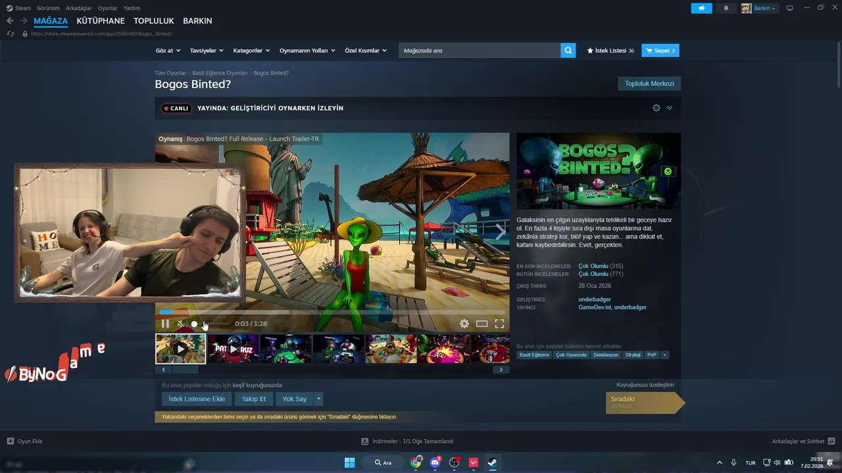This screenshot has width=842, height=473.
Task: Expand Özel Kısımlar dropdown
Action: tap(366, 51)
